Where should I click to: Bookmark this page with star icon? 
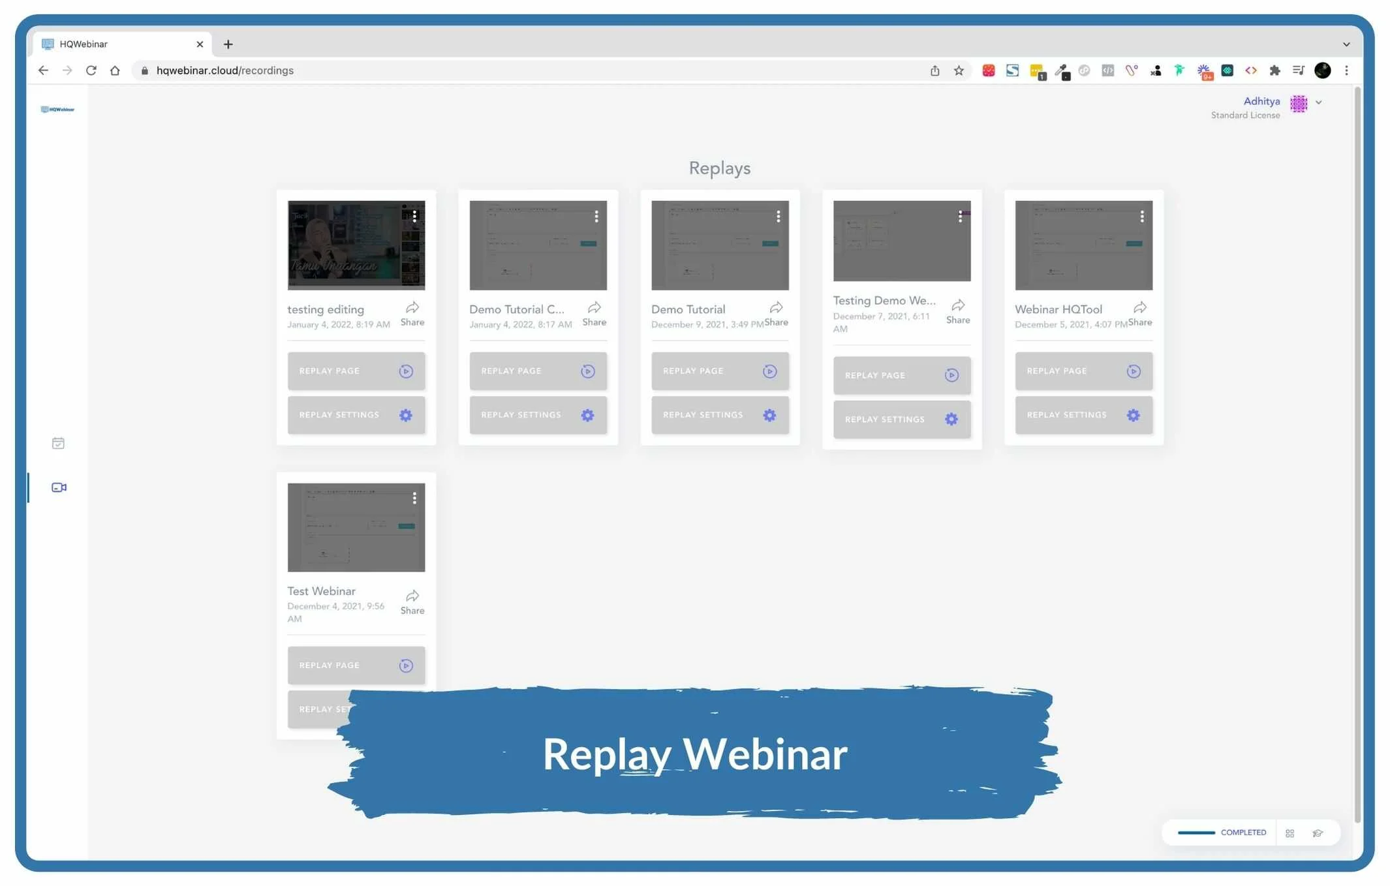959,70
